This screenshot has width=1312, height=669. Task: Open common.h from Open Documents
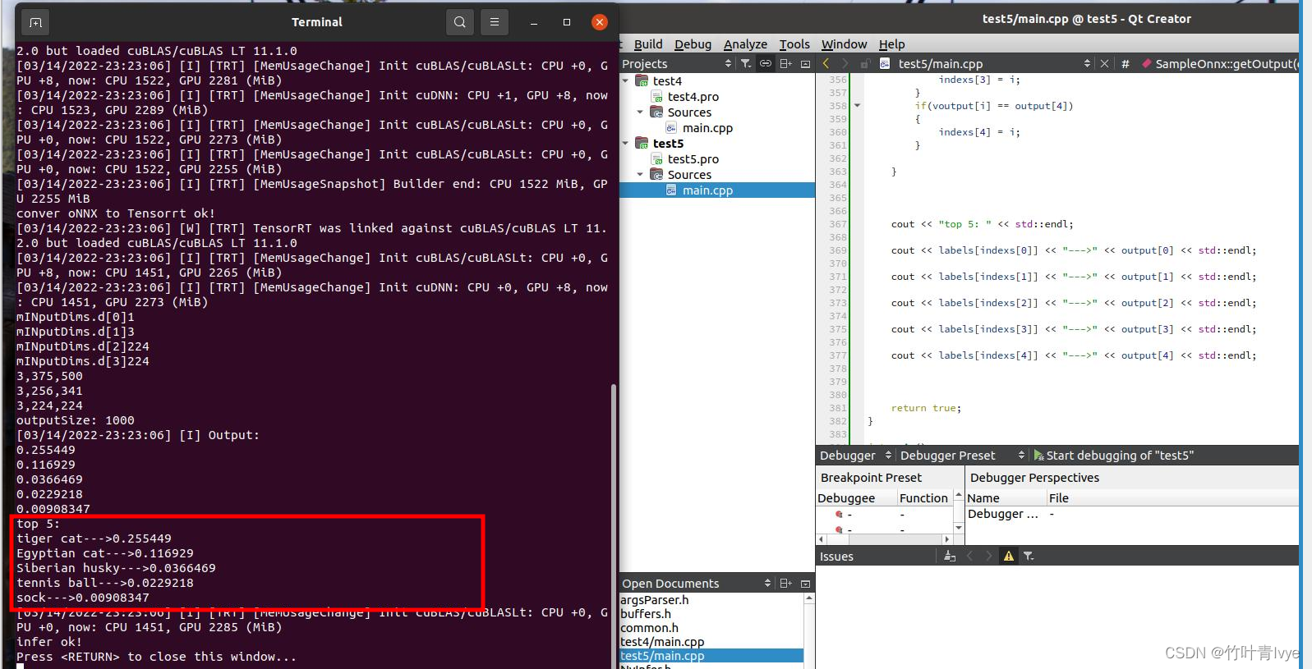coord(649,627)
